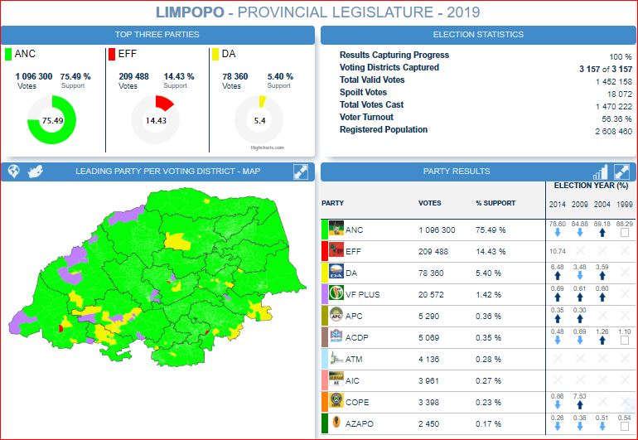Click the Election Statistics panel header
638x440 pixels.
pos(478,35)
